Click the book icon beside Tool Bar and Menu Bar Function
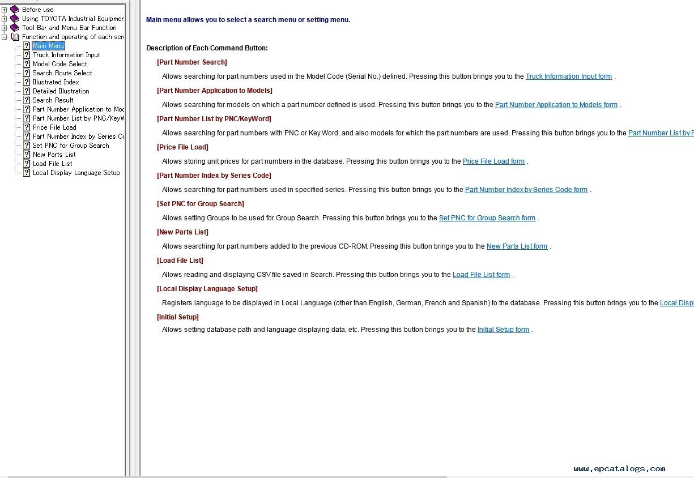The height and width of the screenshot is (478, 694). (15, 28)
